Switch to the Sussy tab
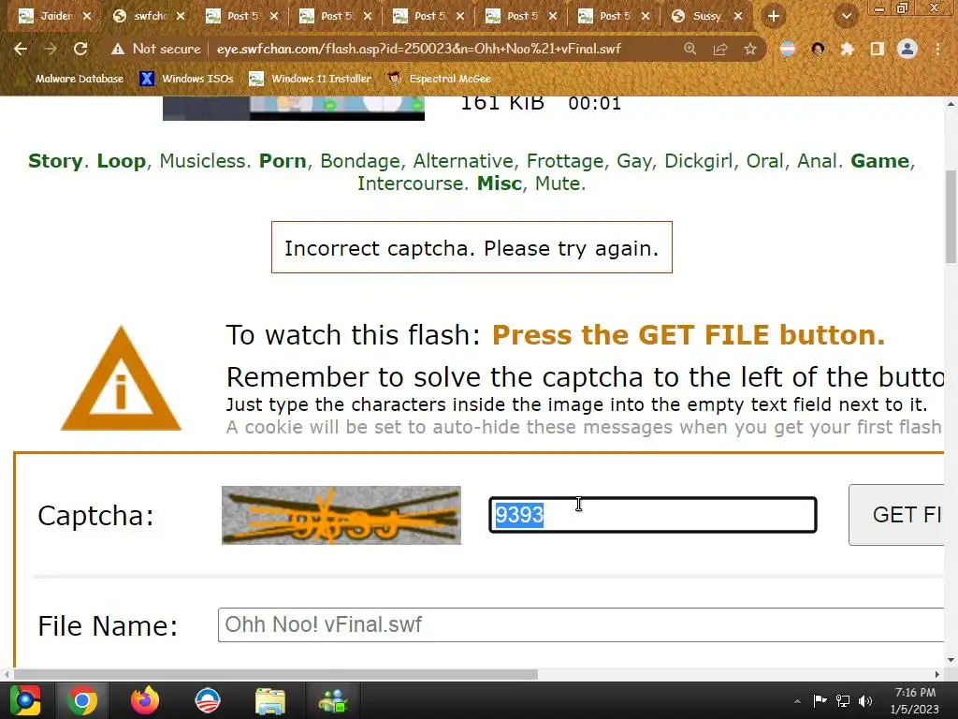 tap(707, 17)
